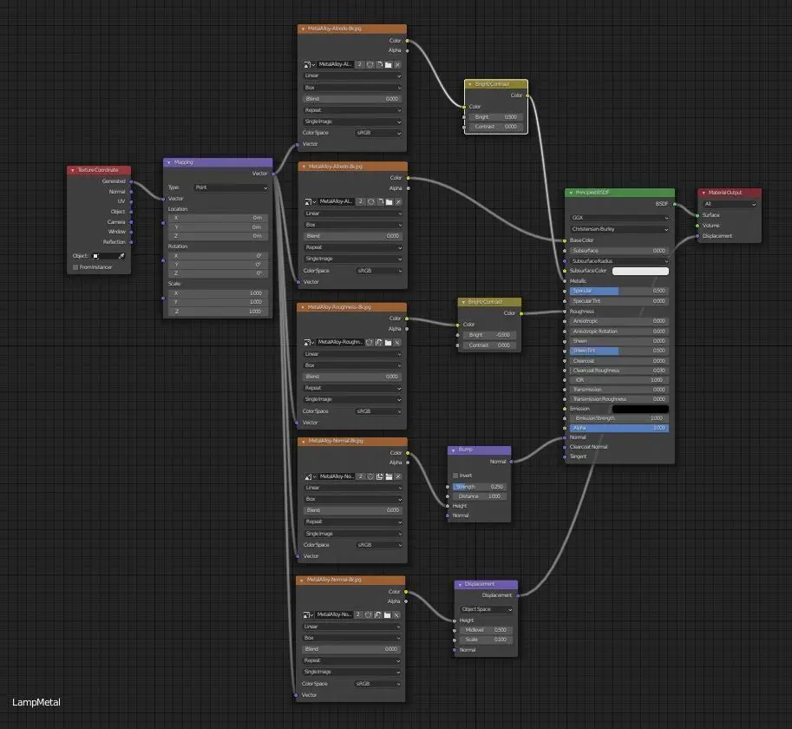Click Scale Z field in Mapping node

coord(217,312)
